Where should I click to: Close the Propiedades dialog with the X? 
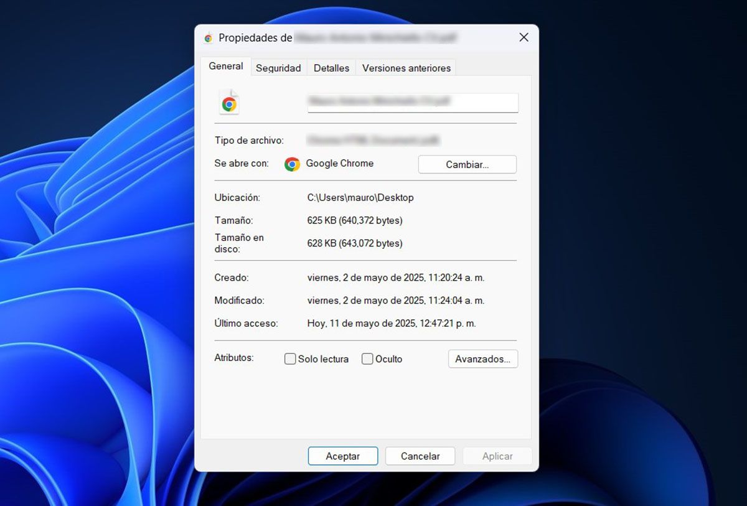pyautogui.click(x=524, y=37)
